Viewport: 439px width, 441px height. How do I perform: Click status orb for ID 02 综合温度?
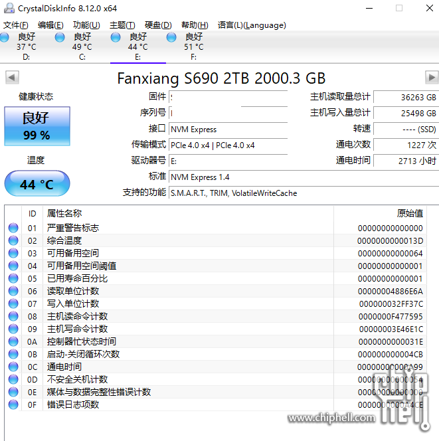[13, 240]
